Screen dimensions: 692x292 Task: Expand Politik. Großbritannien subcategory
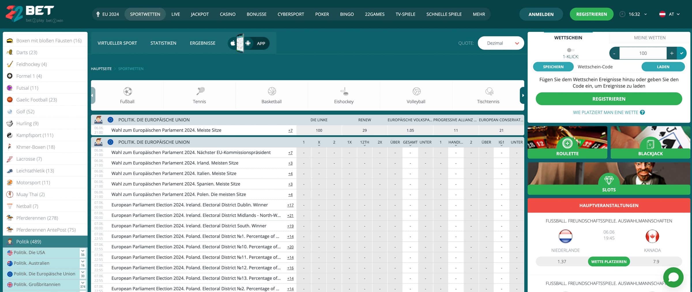coord(83,284)
